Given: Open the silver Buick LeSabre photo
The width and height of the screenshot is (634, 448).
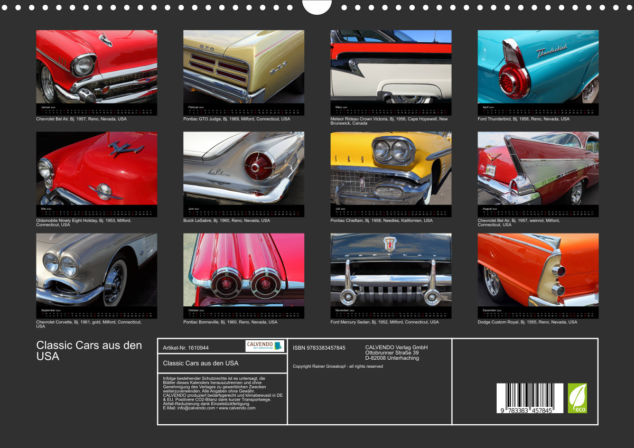Looking at the screenshot, I should [244, 168].
